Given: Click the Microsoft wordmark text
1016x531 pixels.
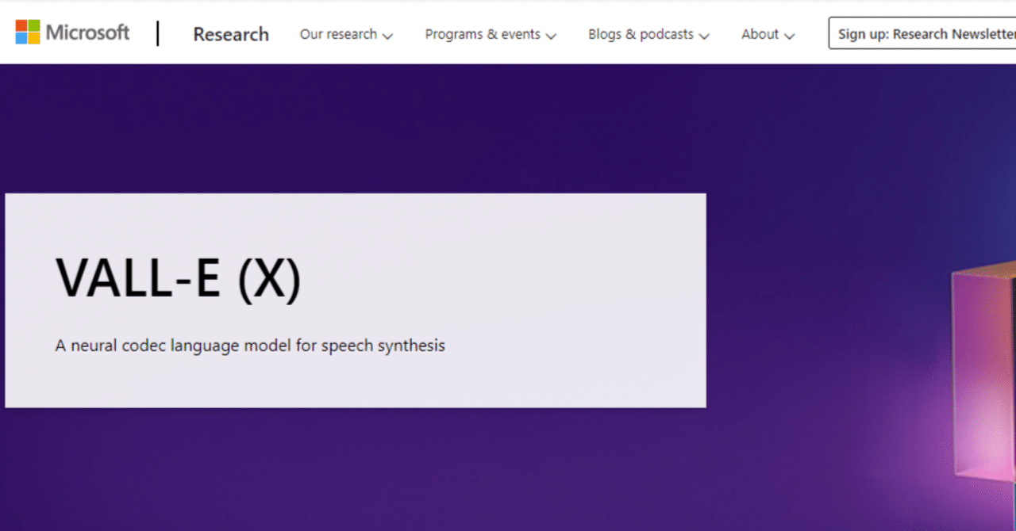Looking at the screenshot, I should tap(89, 32).
